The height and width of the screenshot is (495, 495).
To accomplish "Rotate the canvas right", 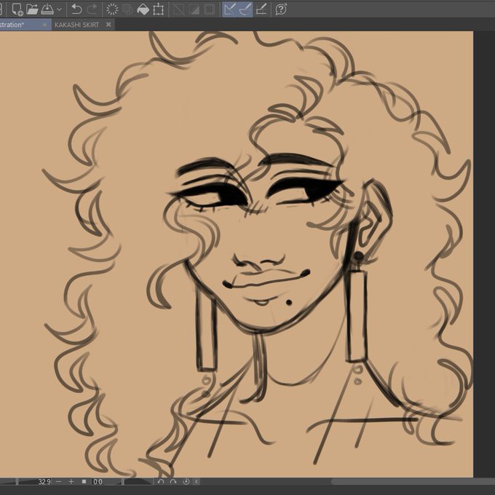I will click(173, 481).
